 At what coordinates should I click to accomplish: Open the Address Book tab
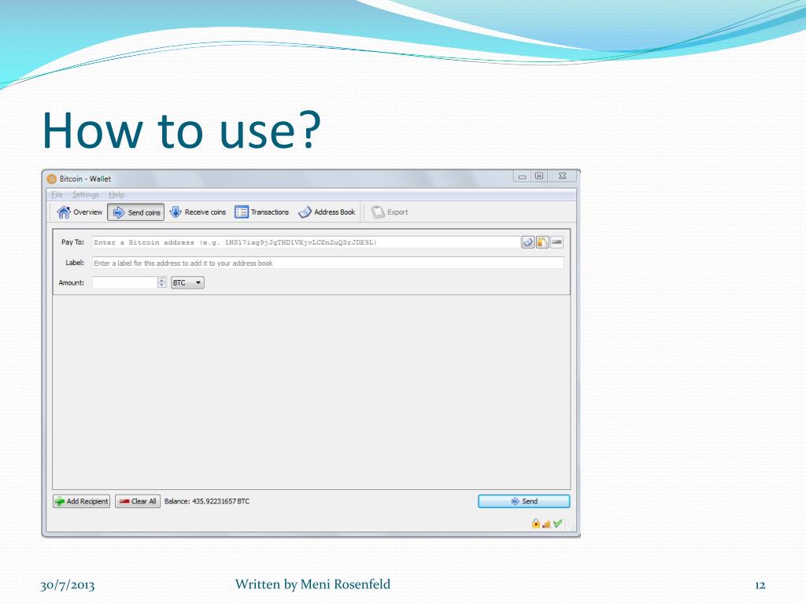tap(327, 212)
